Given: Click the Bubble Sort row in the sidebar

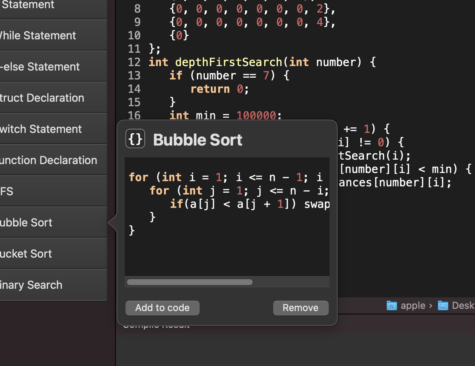Looking at the screenshot, I should (53, 222).
